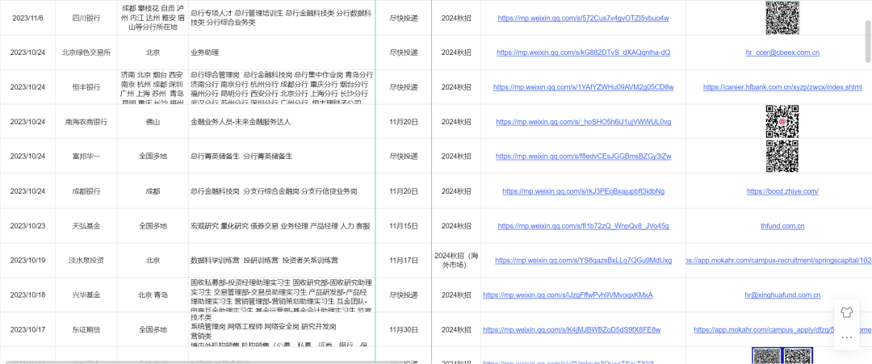Open the 东证期货 WeChat article link
872x364 pixels.
point(572,329)
